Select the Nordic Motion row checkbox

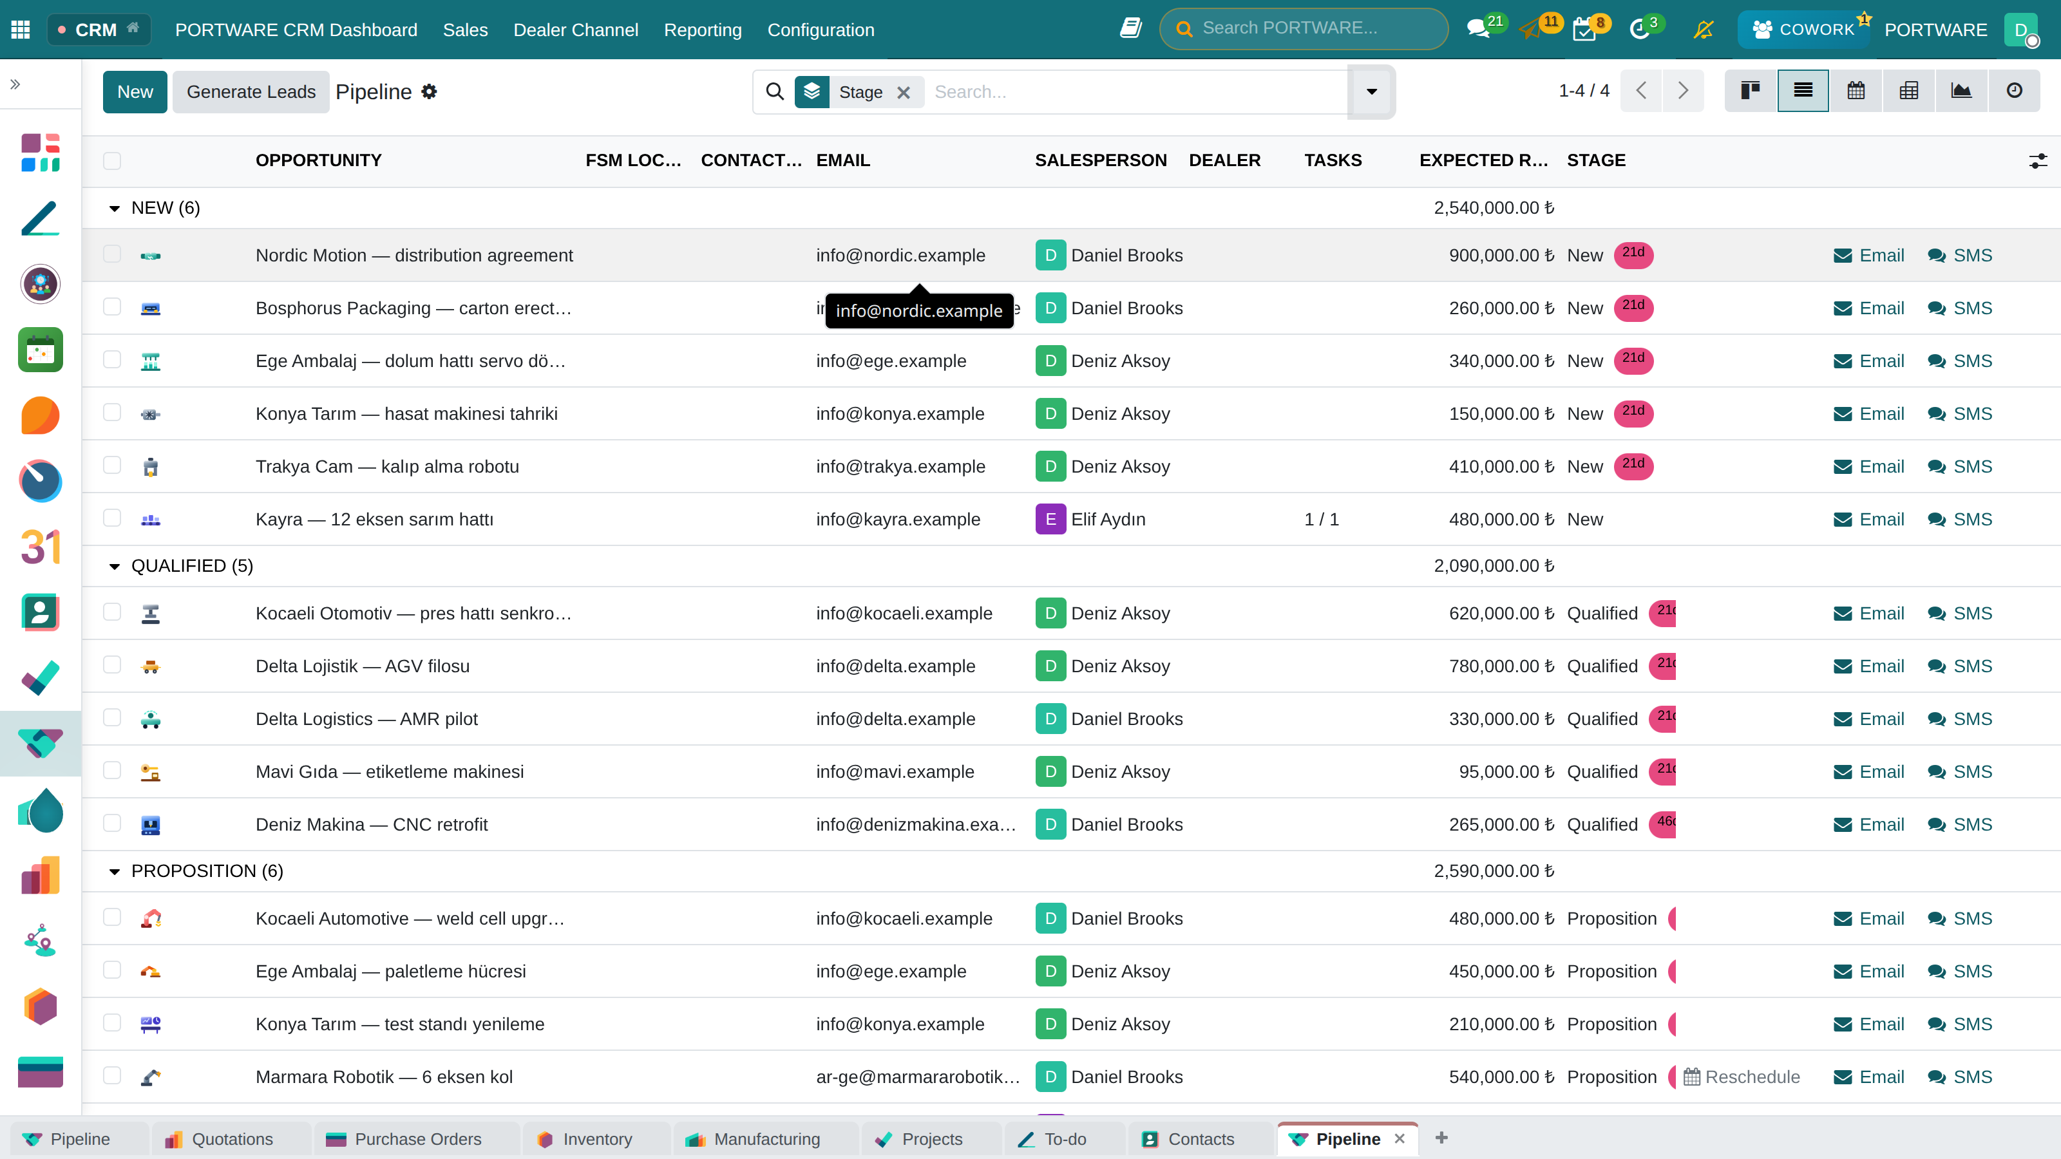pyautogui.click(x=112, y=254)
